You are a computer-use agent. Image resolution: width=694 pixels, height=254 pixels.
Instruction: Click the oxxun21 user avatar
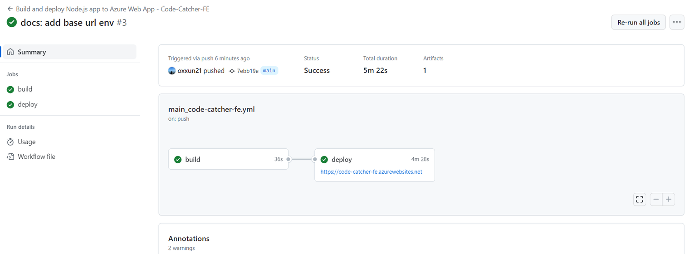coord(172,70)
